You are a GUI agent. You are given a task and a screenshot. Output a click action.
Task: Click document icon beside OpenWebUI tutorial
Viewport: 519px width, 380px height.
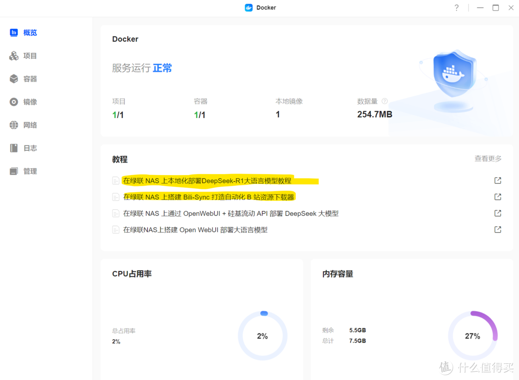click(116, 213)
